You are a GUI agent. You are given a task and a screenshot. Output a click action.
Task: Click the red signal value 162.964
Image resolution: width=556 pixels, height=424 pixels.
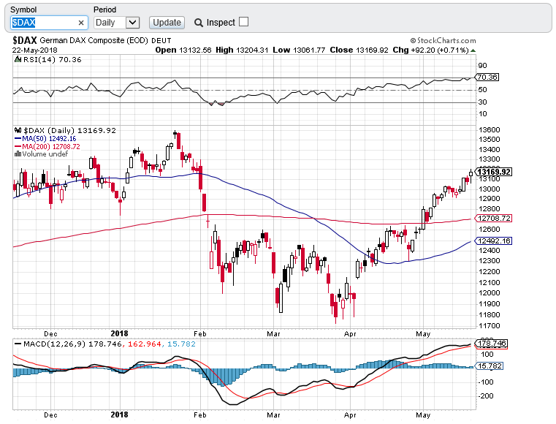point(145,344)
